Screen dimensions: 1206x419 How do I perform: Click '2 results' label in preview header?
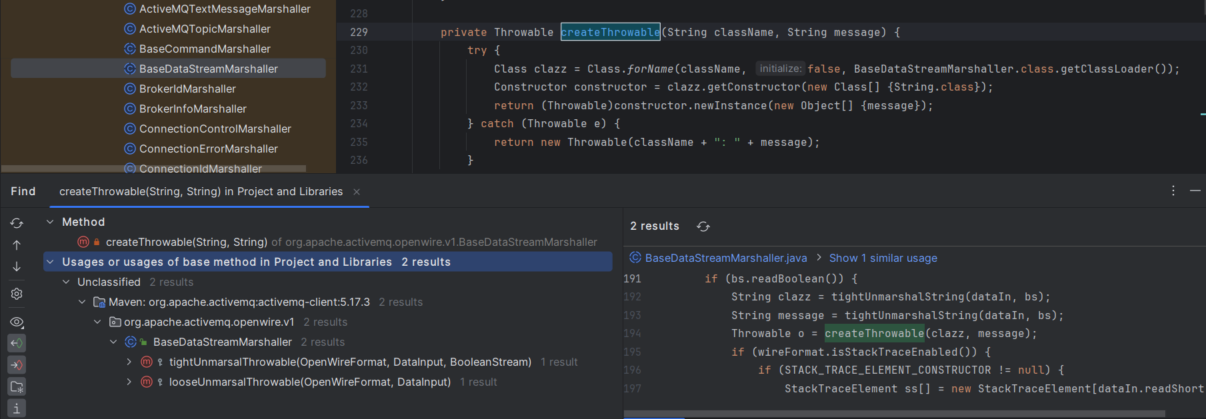655,226
